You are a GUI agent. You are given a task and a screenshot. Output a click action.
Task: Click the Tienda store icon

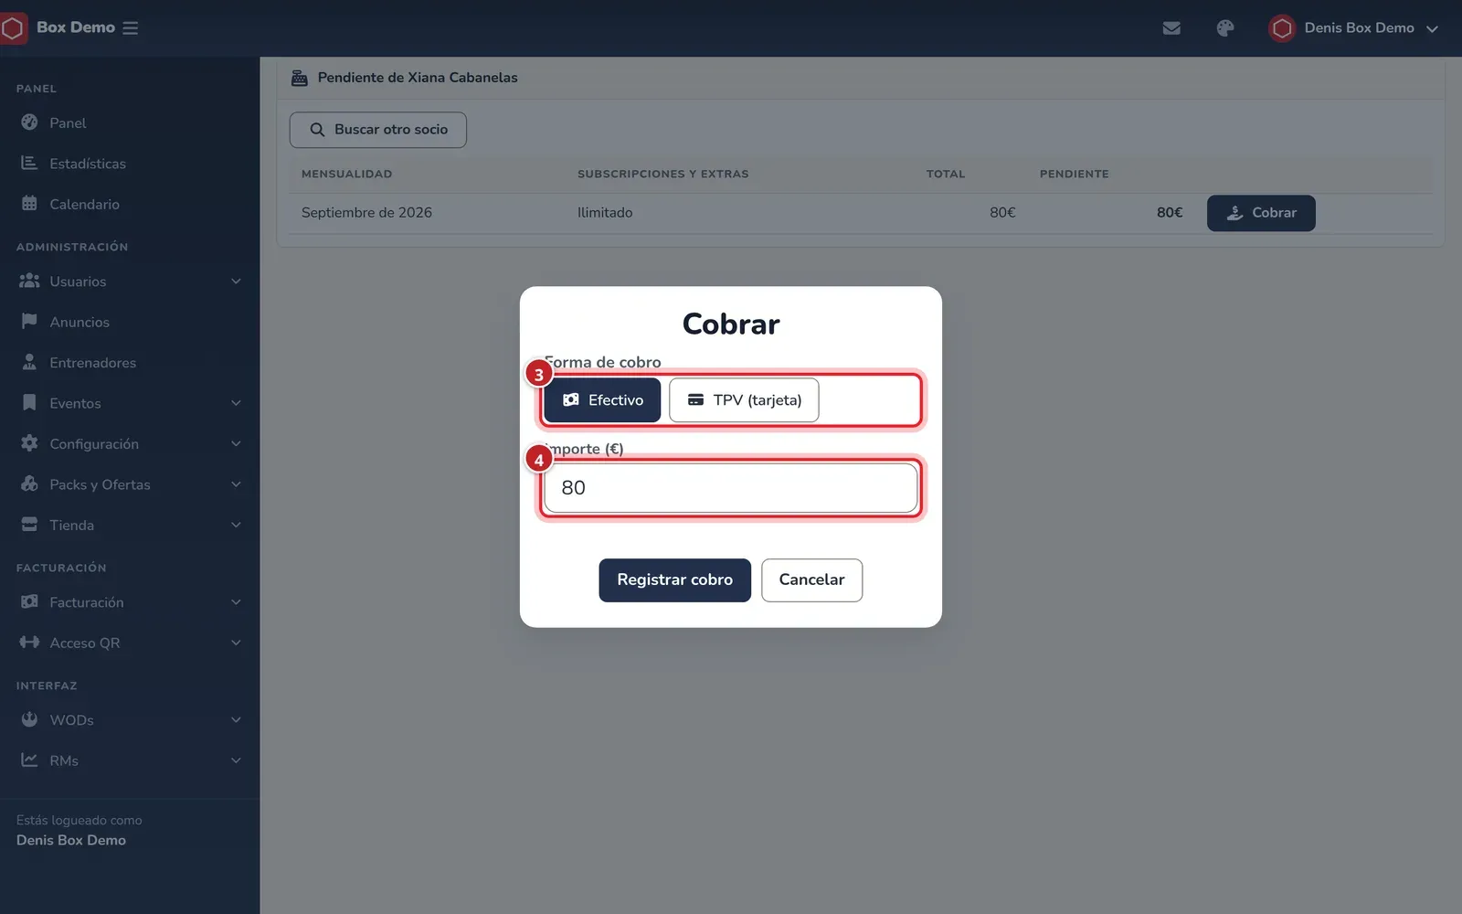pyautogui.click(x=29, y=525)
